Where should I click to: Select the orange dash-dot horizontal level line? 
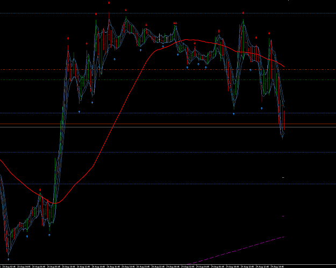168,70
